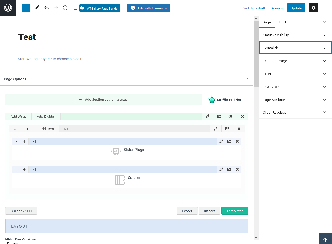Open the WordPress logo menu
332x244 pixels.
pyautogui.click(x=8, y=8)
